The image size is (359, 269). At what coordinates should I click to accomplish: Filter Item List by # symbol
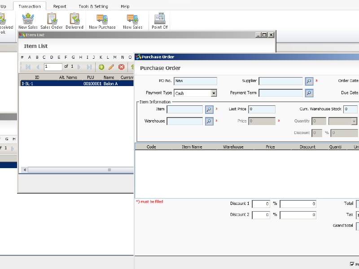tap(22, 57)
